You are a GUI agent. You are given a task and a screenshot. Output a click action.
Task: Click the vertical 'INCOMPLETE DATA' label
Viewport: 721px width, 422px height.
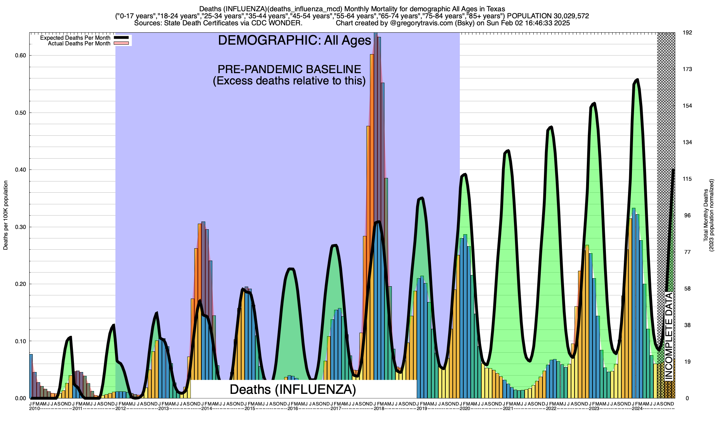(669, 336)
